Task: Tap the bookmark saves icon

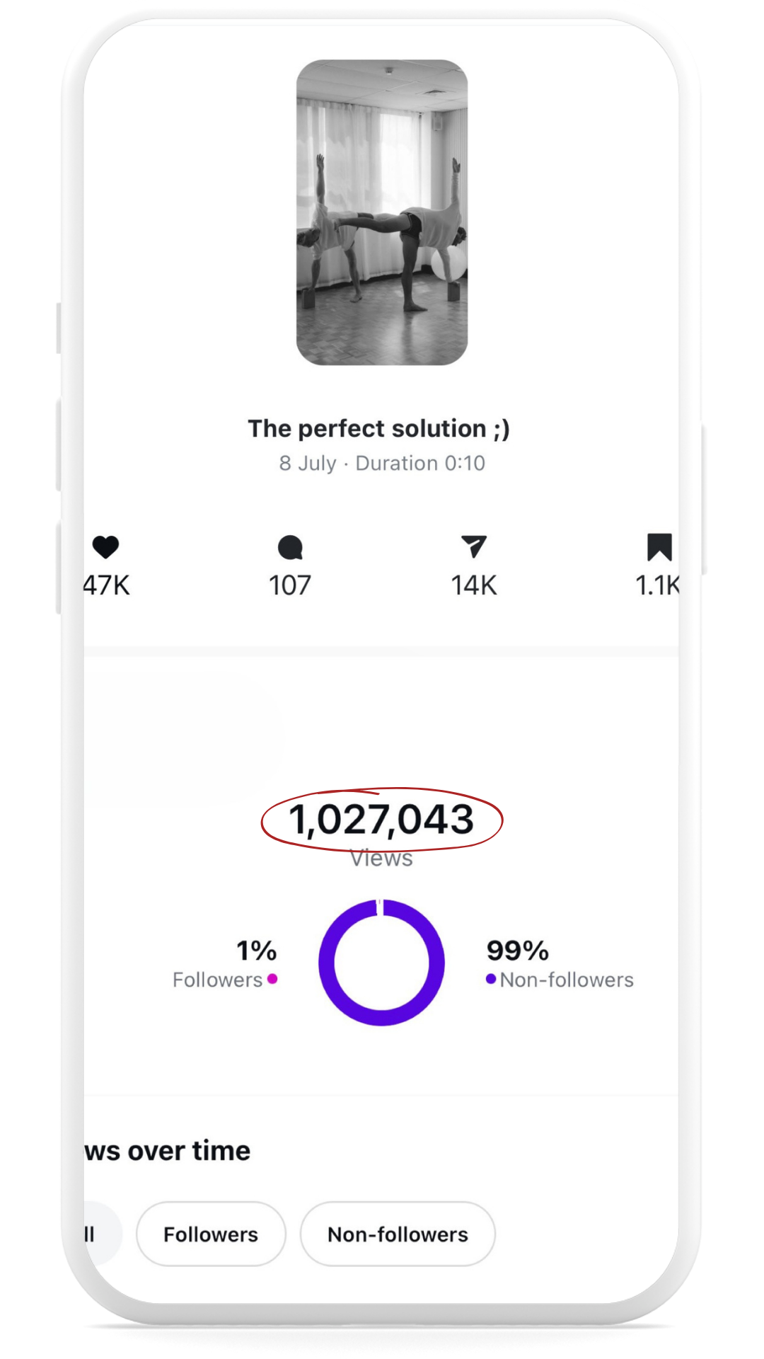Action: [659, 547]
